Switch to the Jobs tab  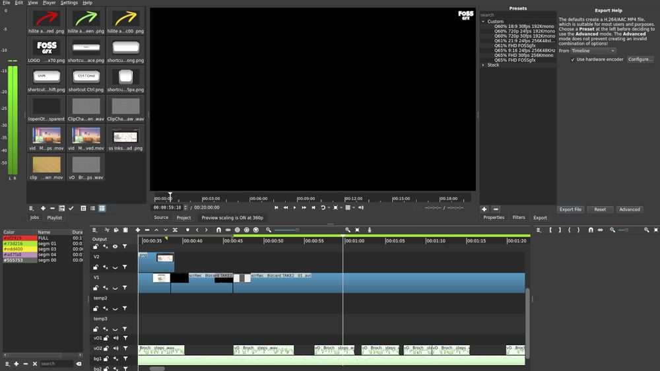click(x=34, y=218)
